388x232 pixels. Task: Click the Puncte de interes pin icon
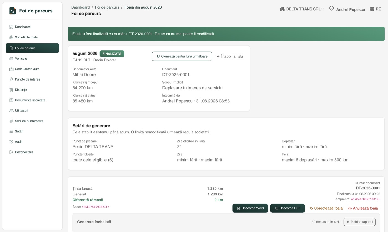[11, 79]
